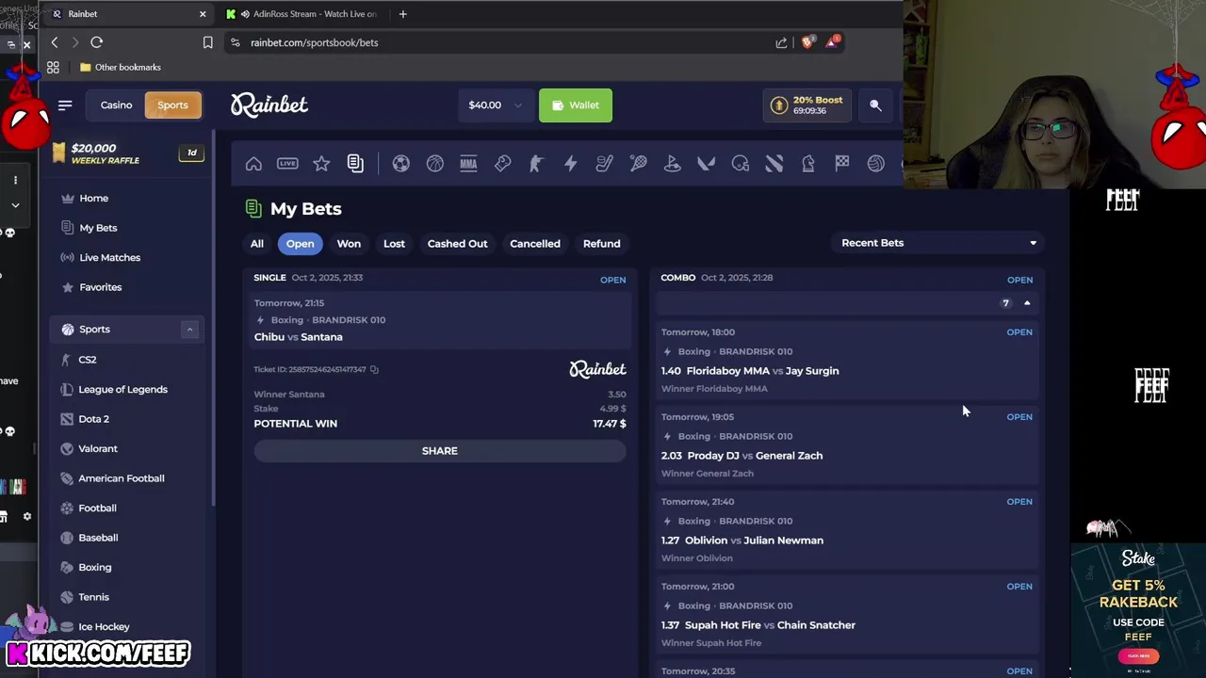Switch to the Casino tab
Image resolution: width=1206 pixels, height=678 pixels.
tap(117, 105)
